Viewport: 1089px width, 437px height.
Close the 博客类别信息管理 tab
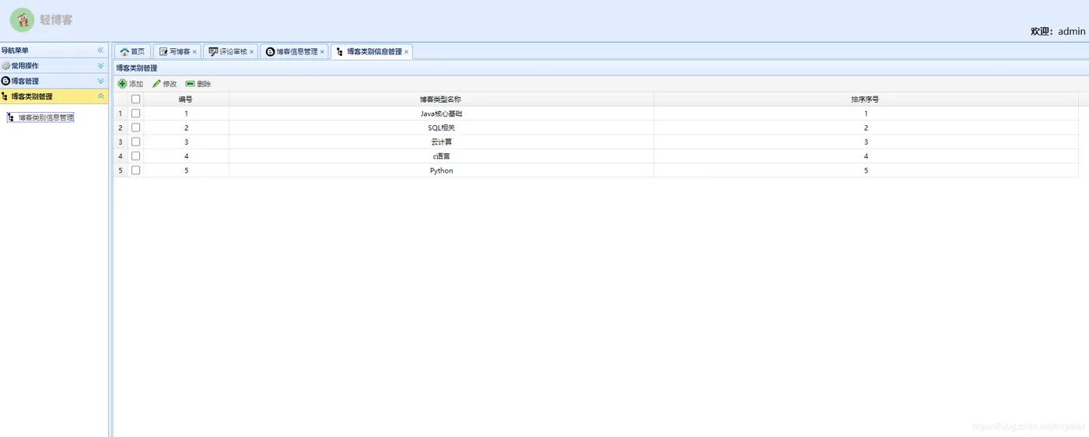coord(406,52)
